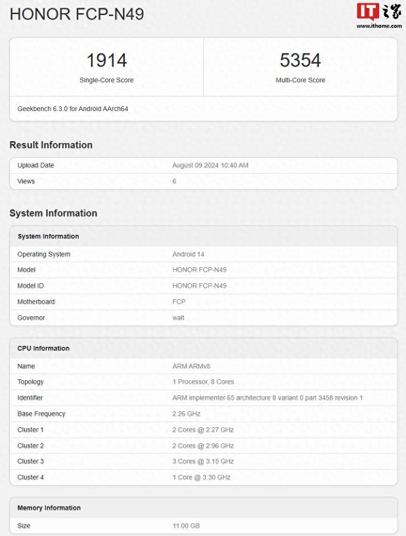This screenshot has height=536, width=406.
Task: Click the Single-Core Score label
Action: click(x=107, y=80)
